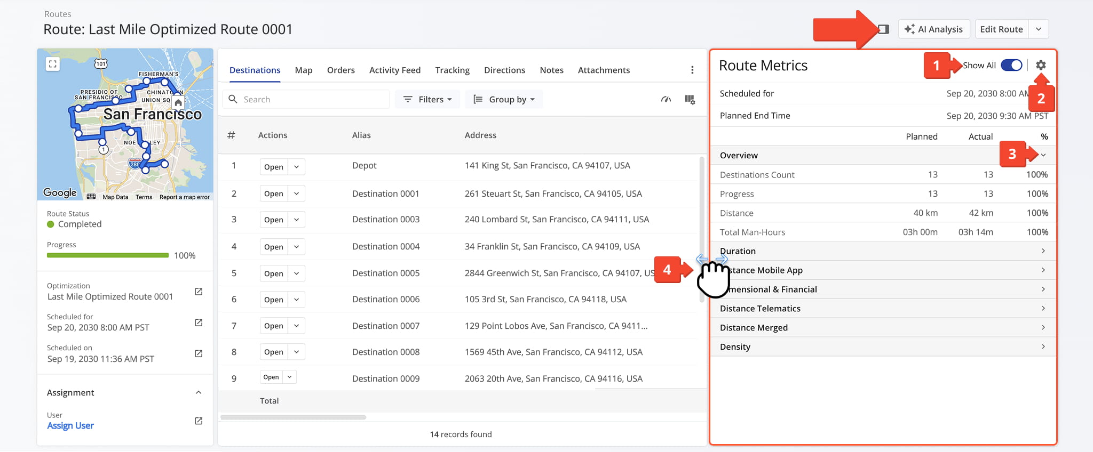Screen dimensions: 1093x452
Task: Open the Directions tab
Action: [505, 70]
